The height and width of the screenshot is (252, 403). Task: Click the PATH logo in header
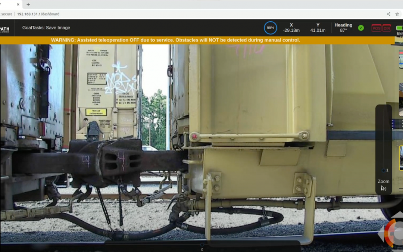4,28
